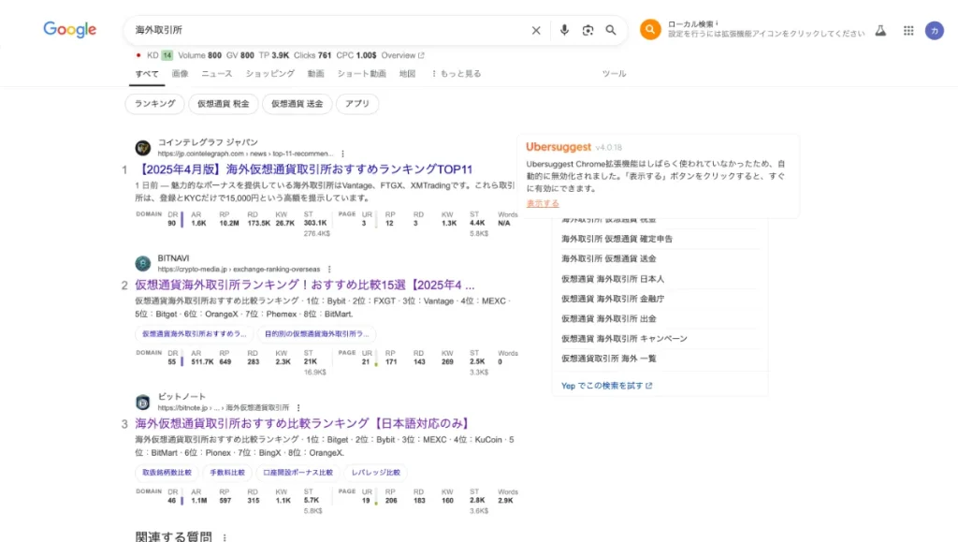This screenshot has width=958, height=542.
Task: Switch to ショッピング tab
Action: [x=270, y=73]
